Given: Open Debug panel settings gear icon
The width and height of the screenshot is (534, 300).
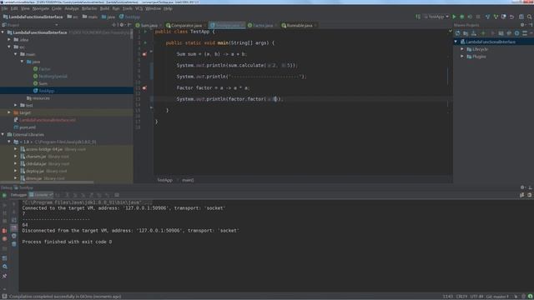Looking at the screenshot, I should click(522, 187).
